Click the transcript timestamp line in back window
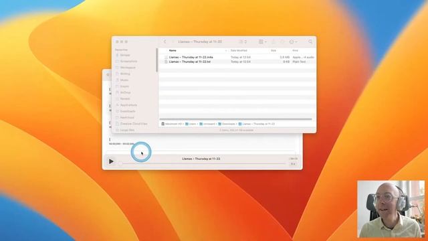This screenshot has width=428, height=241. coord(122,144)
